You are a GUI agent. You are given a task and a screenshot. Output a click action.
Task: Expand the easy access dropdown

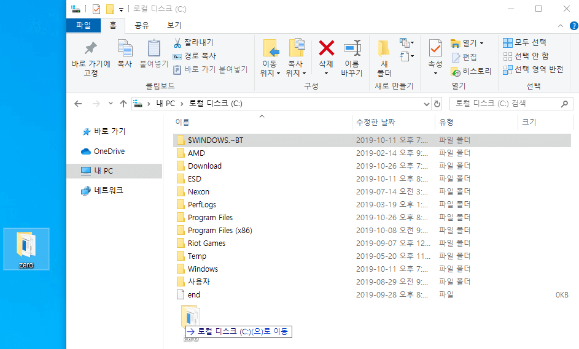(x=407, y=56)
